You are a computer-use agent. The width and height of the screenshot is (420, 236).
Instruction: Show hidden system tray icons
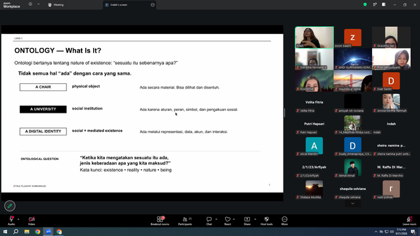(x=376, y=231)
